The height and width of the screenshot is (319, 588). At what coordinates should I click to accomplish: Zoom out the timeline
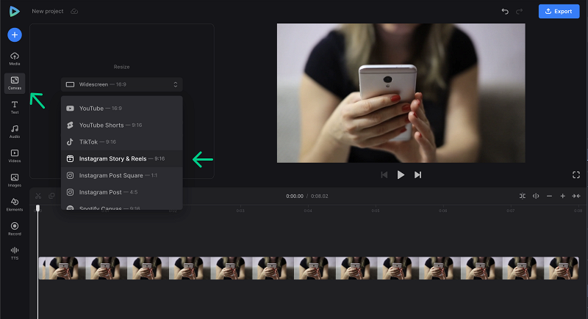click(x=549, y=196)
